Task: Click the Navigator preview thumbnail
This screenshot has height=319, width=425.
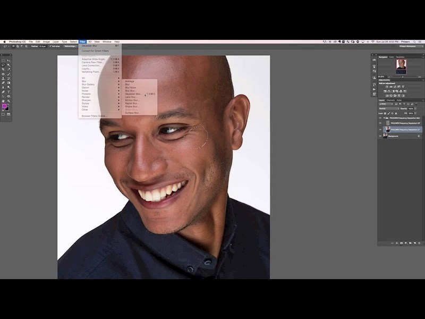Action: coord(401,66)
